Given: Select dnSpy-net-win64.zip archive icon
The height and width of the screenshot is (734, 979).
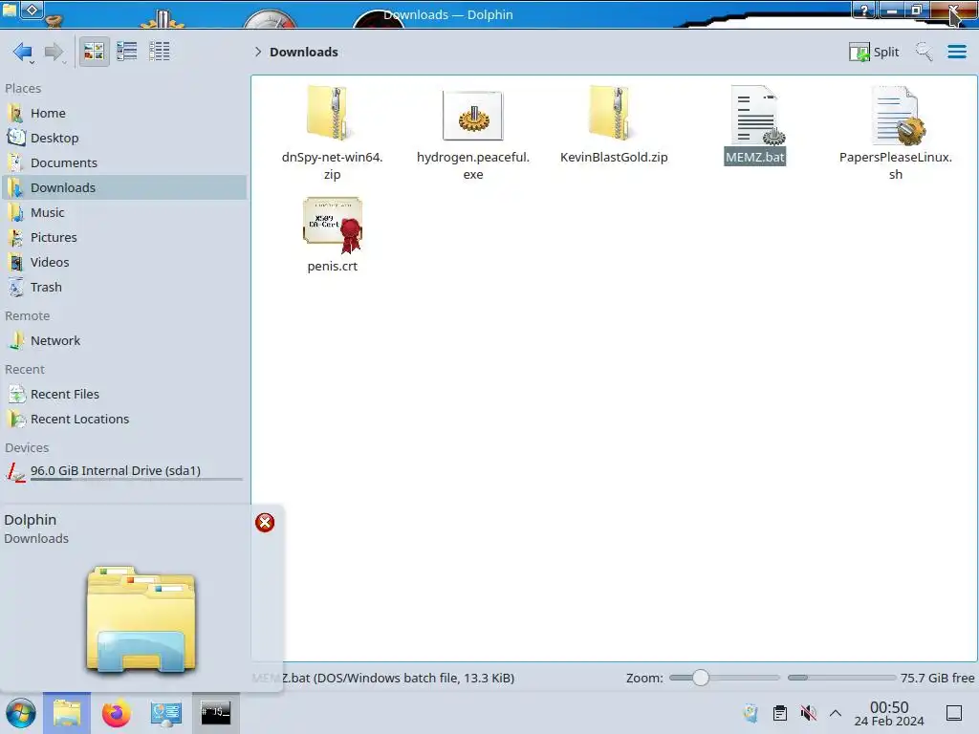Looking at the screenshot, I should click(331, 113).
